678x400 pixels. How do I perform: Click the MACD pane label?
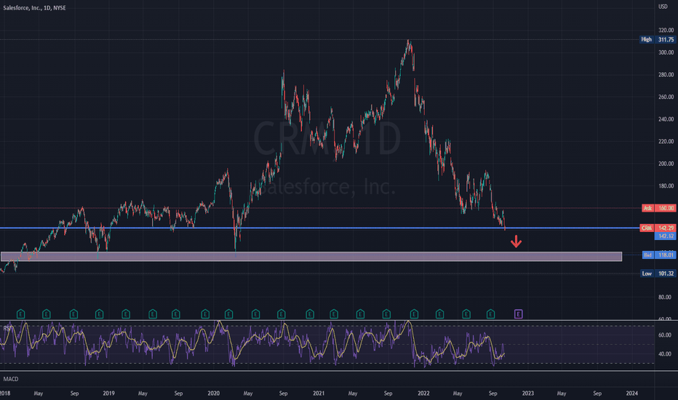coord(11,379)
